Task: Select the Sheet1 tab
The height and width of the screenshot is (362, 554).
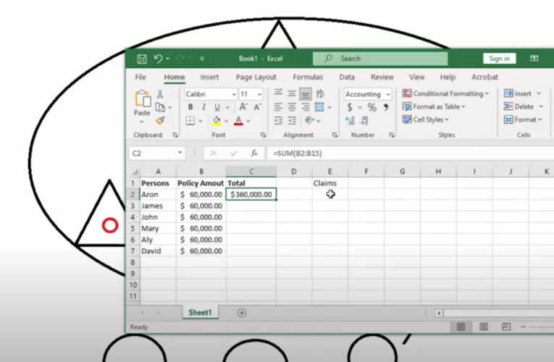Action: click(x=200, y=313)
